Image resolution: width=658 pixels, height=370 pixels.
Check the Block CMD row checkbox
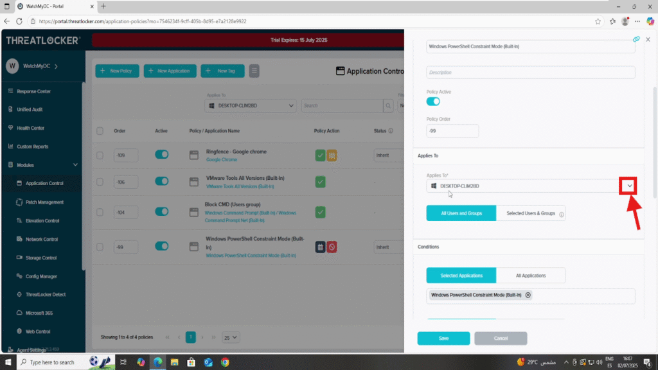(x=100, y=212)
